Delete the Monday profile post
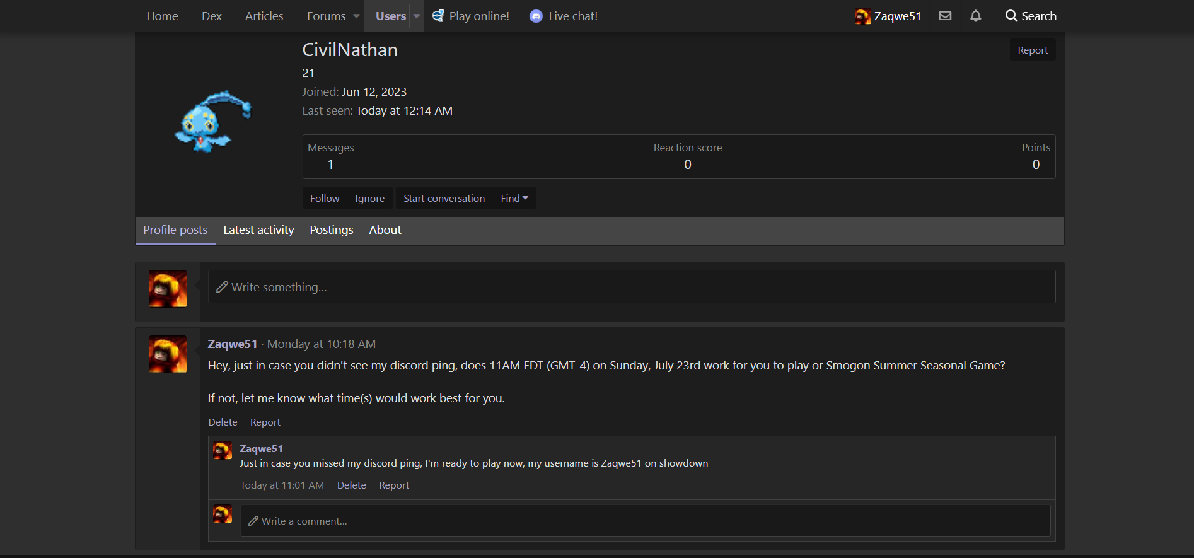The width and height of the screenshot is (1194, 558). 223,422
